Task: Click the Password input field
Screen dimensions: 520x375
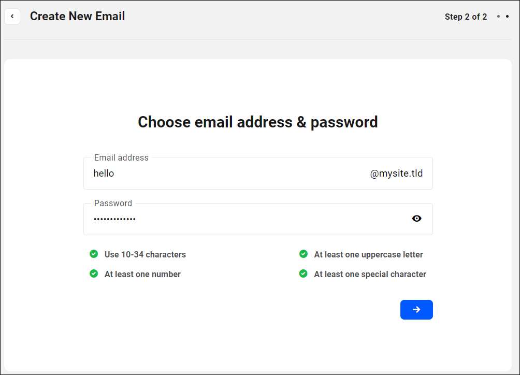Action: point(207,219)
